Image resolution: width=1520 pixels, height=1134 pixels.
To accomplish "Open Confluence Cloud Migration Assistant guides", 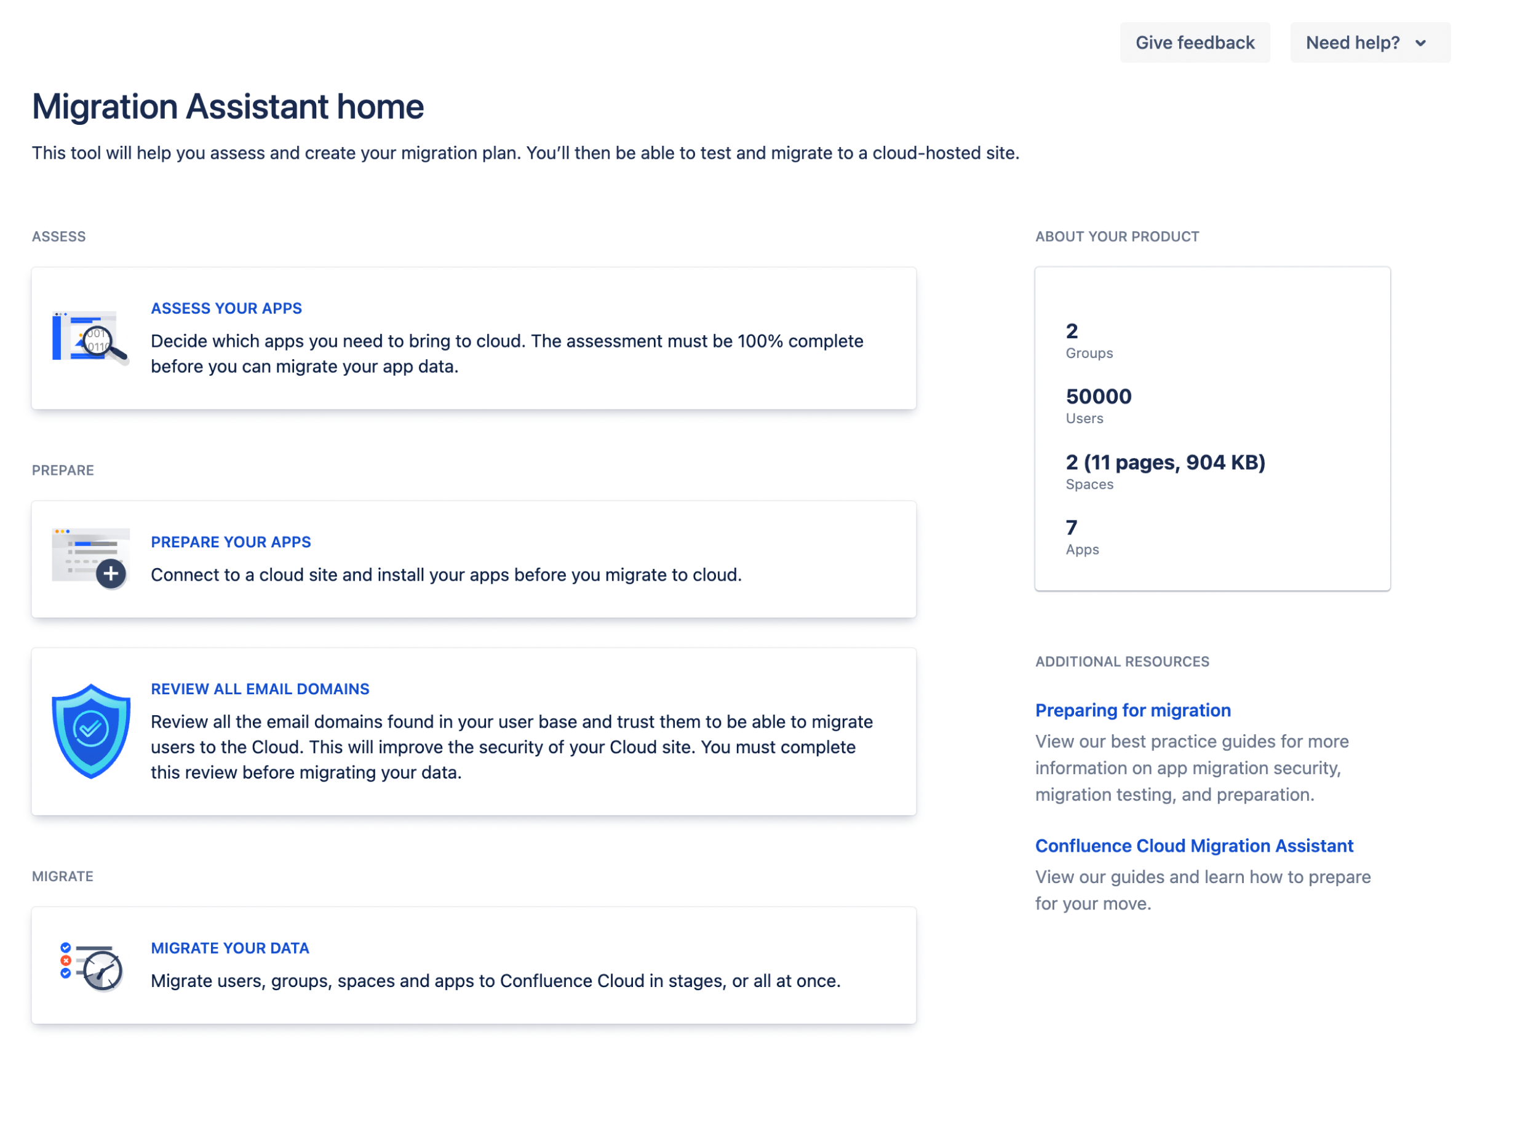I will (x=1194, y=846).
